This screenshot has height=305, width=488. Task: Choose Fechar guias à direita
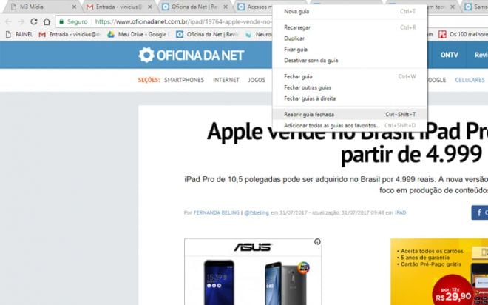(x=350, y=98)
